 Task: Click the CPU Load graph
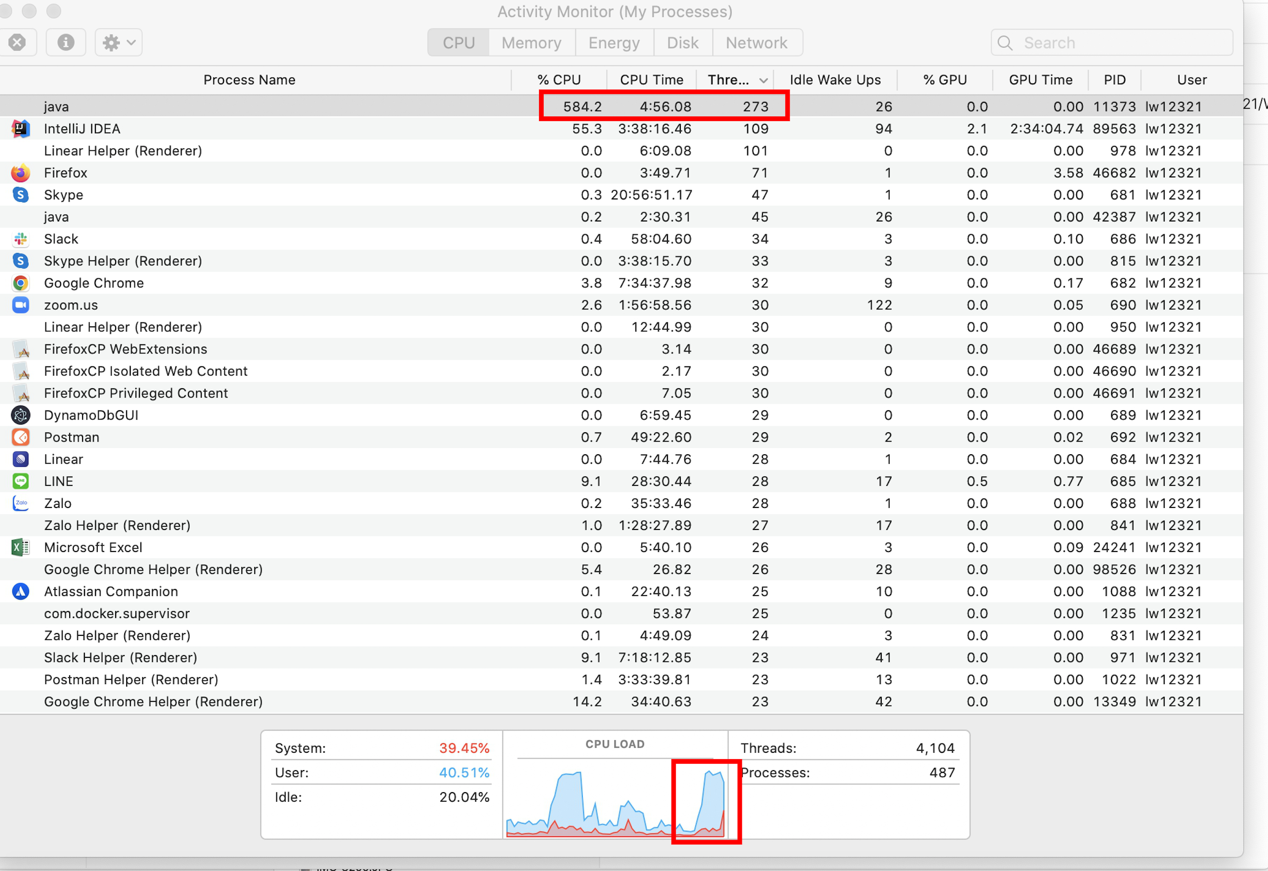[615, 799]
